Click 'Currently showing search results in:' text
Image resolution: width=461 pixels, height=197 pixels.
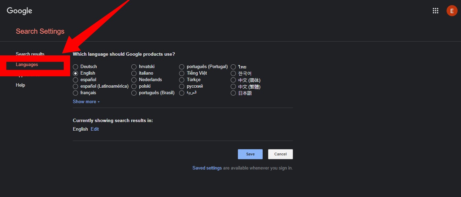pyautogui.click(x=113, y=121)
